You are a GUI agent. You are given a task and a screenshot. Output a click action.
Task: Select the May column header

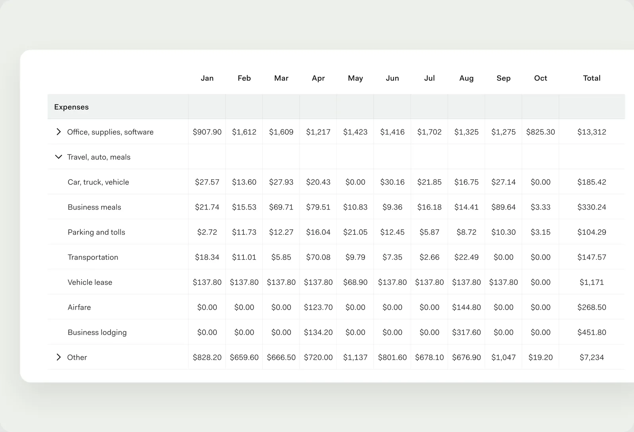[x=355, y=78]
